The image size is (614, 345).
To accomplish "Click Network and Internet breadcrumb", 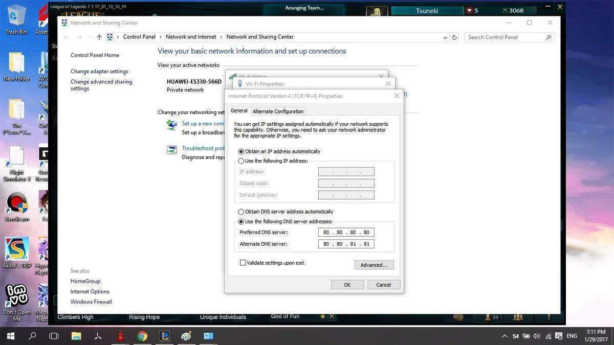I will coord(191,37).
